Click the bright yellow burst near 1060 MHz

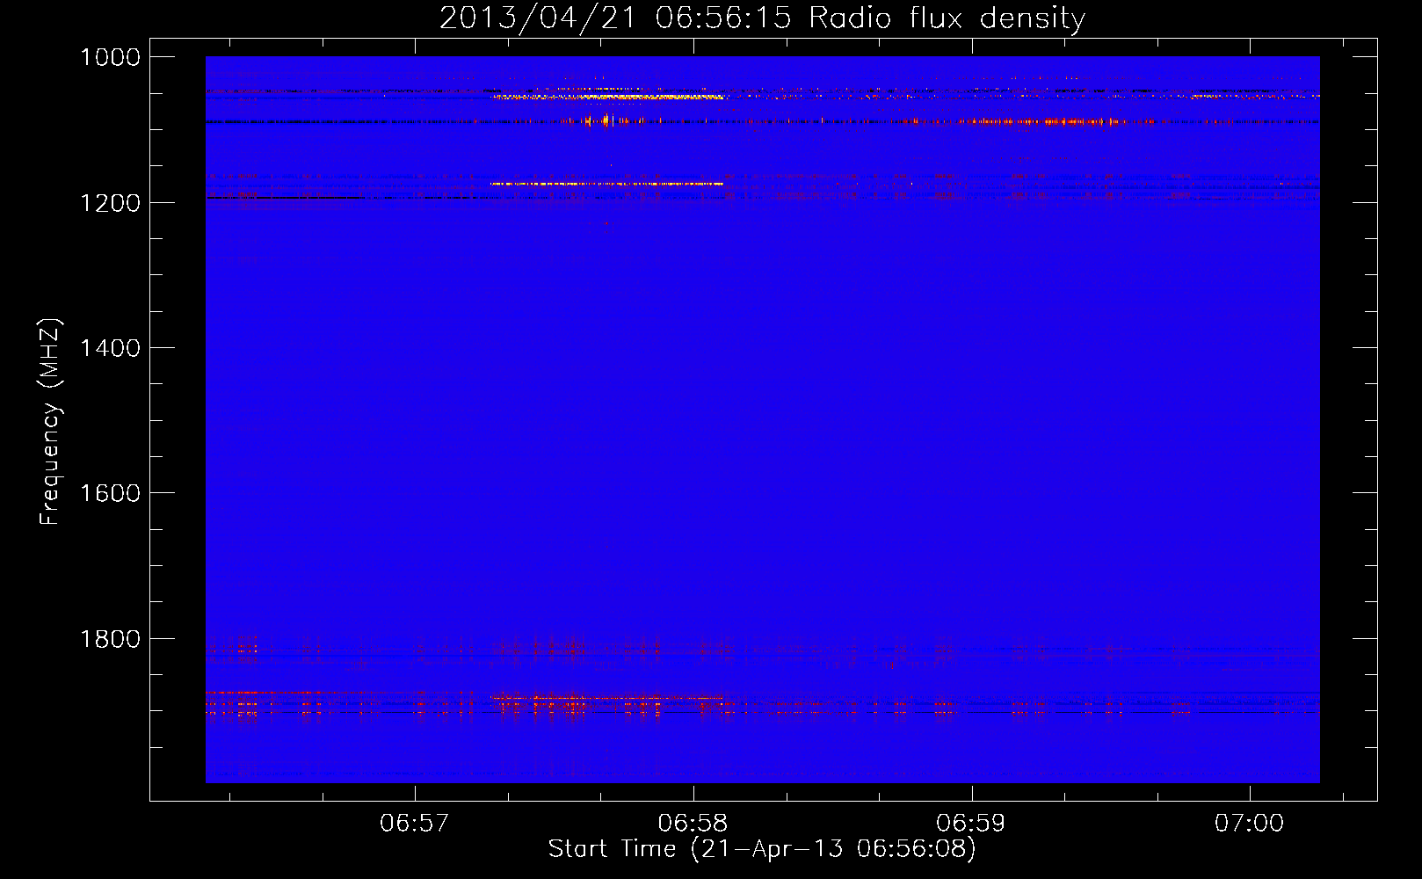click(608, 98)
